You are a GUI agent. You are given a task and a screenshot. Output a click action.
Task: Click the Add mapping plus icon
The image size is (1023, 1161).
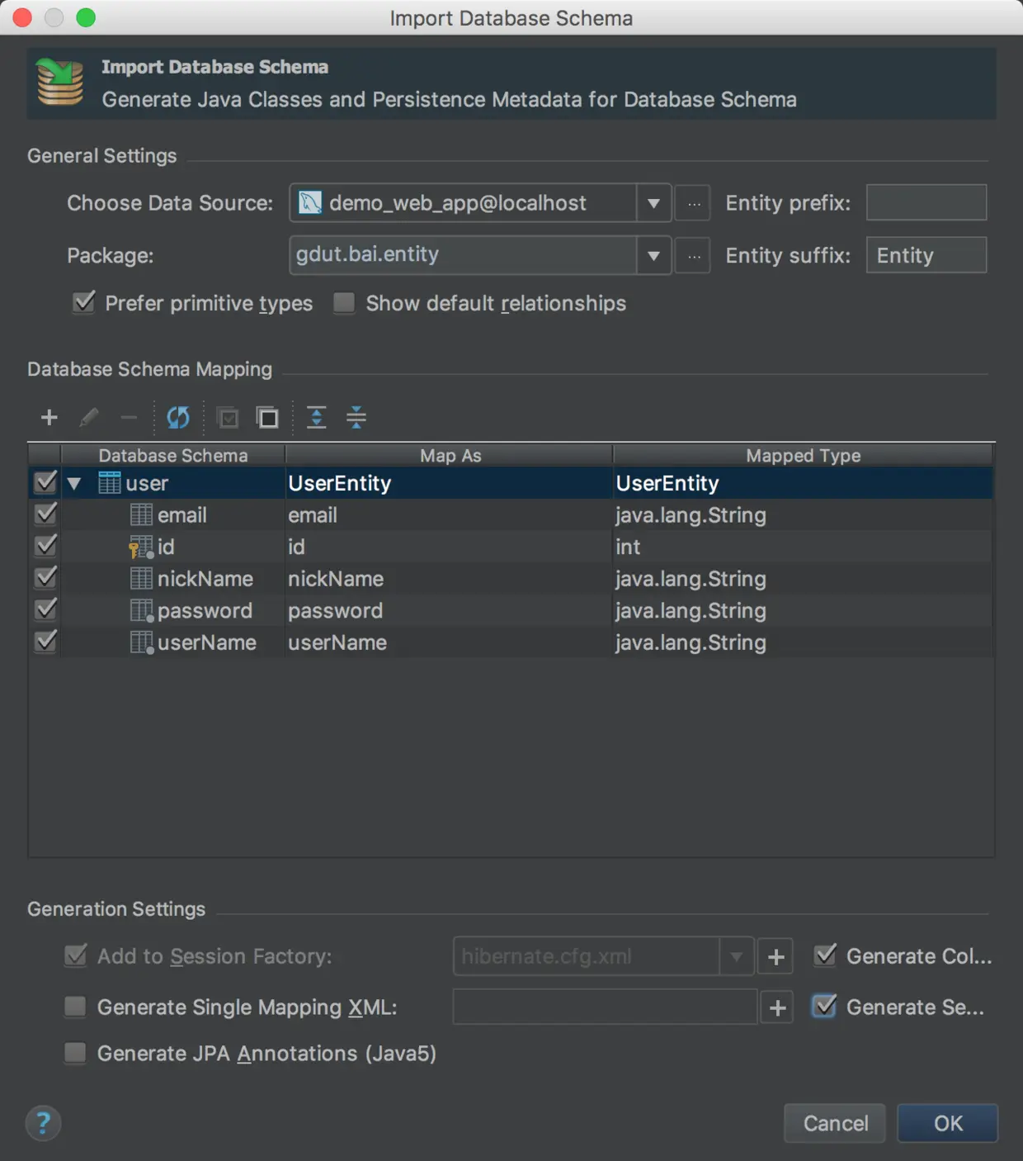point(48,418)
